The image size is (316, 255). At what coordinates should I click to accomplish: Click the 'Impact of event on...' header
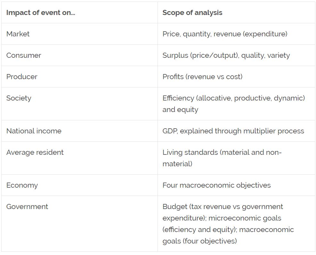point(41,13)
